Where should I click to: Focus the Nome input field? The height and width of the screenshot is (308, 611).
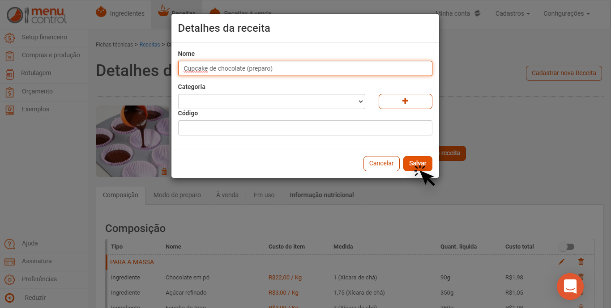click(305, 68)
